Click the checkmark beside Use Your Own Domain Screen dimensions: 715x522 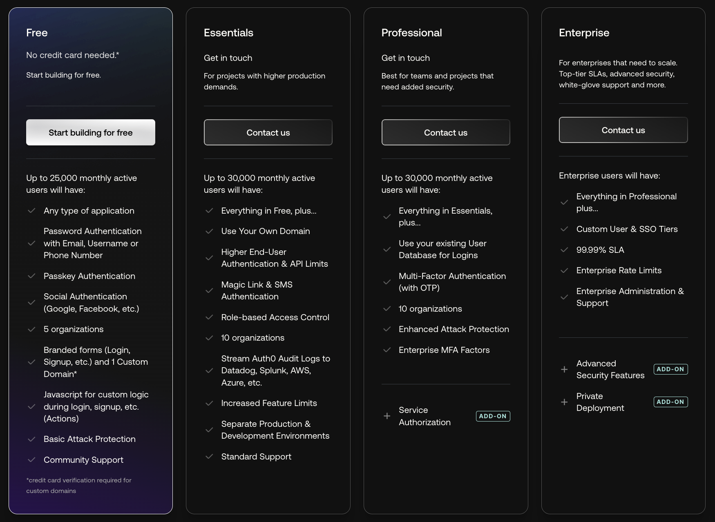pos(209,231)
